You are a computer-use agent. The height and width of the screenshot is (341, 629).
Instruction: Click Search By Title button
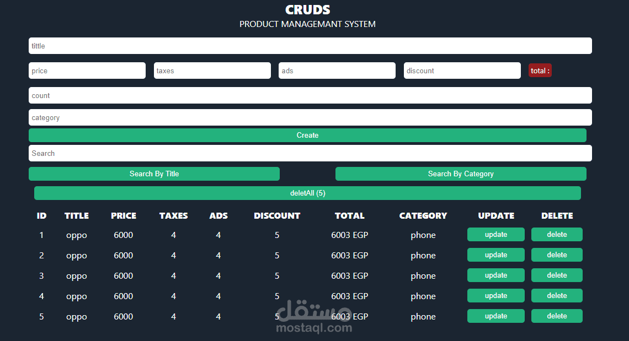154,174
